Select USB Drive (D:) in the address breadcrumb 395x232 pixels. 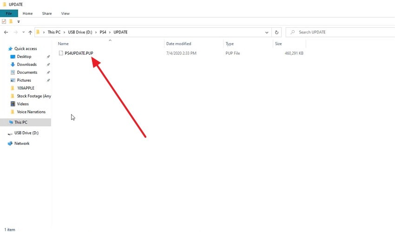click(80, 32)
